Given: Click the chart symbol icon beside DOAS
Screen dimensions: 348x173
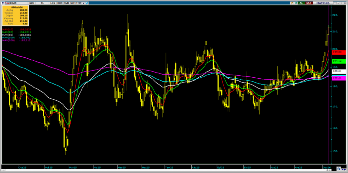Looking at the screenshot, I should [x=7, y=3].
